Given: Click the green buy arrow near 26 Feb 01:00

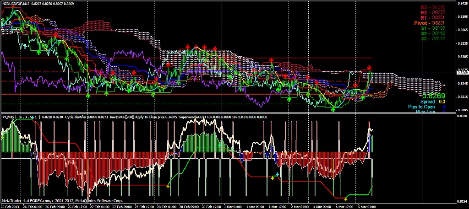Looking at the screenshot, I should 39,53.
